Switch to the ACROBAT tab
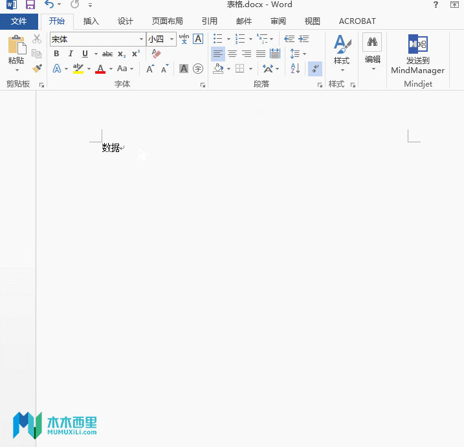This screenshot has height=447, width=464. (x=357, y=21)
